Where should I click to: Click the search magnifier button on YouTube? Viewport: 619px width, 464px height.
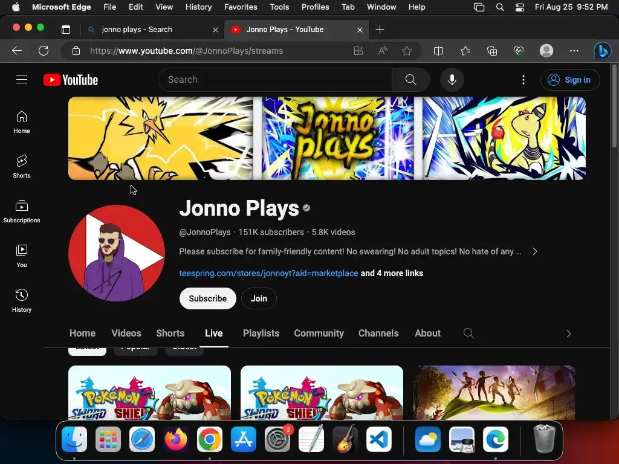point(410,80)
